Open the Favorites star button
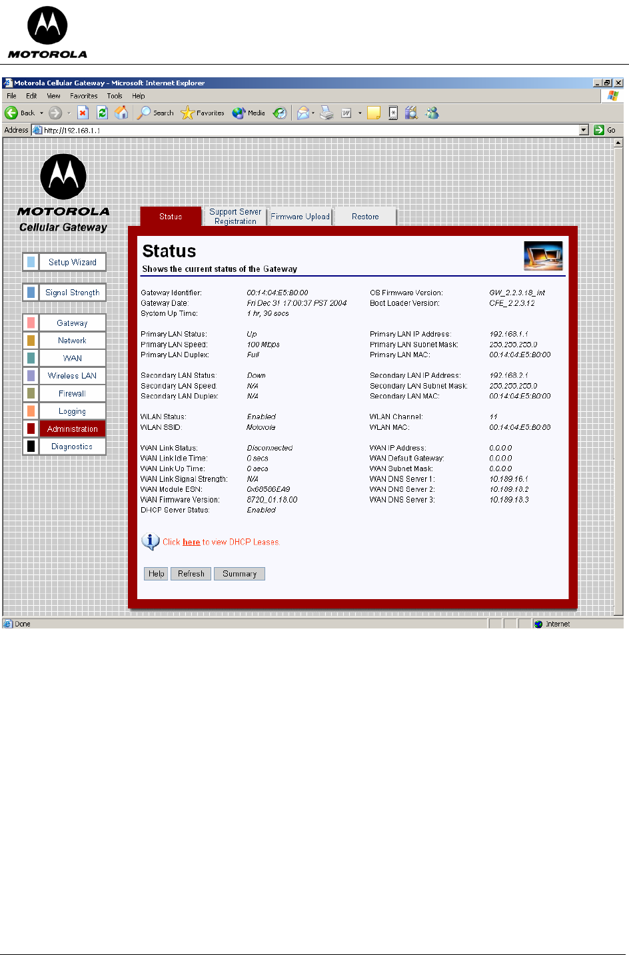Viewport: 629px width, 955px height. pyautogui.click(x=203, y=113)
